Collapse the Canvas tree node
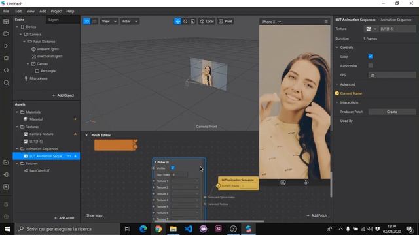Screen dimensions: 419x235 [x=27, y=64]
